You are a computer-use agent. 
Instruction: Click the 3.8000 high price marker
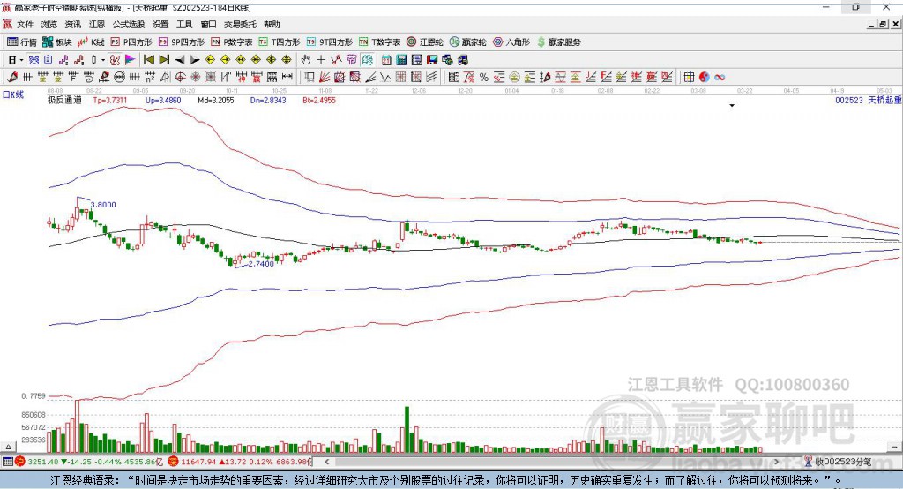click(x=103, y=205)
